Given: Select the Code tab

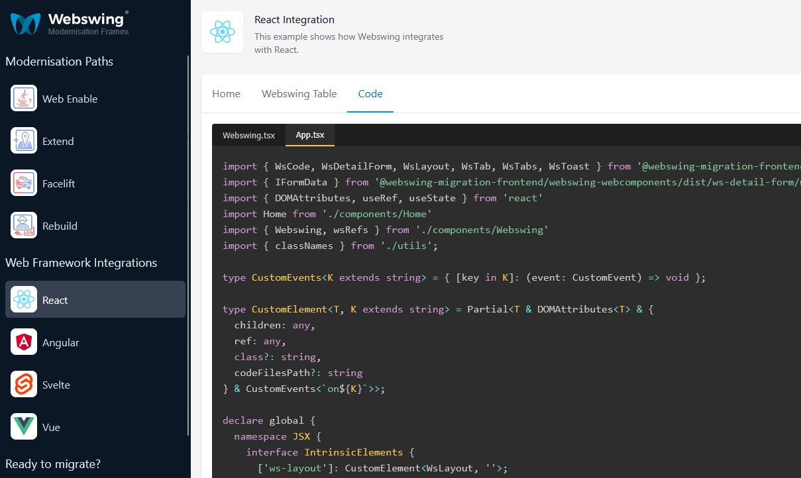Looking at the screenshot, I should click(x=370, y=94).
